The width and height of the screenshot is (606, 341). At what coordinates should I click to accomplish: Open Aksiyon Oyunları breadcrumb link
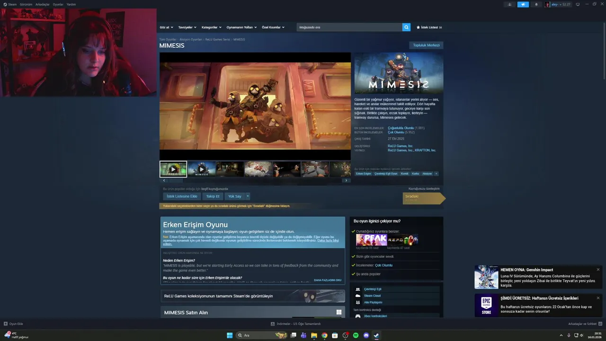coord(191,39)
